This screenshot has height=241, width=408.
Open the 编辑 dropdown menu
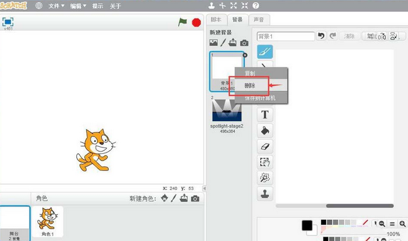78,6
